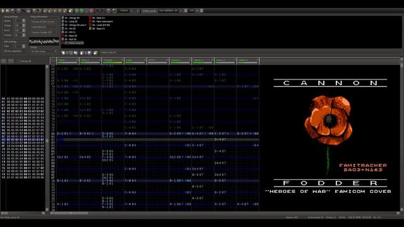Adjust the Step stepper in Edit settings
404x227 pixels.
(24, 46)
